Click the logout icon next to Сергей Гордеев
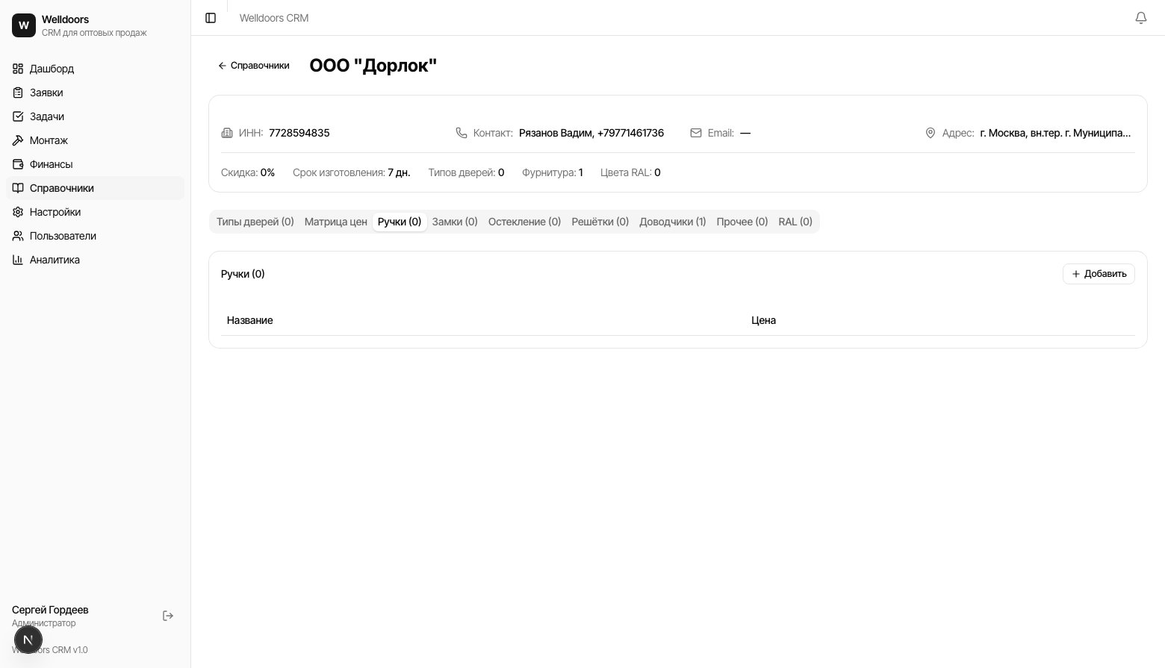The image size is (1165, 668). pos(168,616)
